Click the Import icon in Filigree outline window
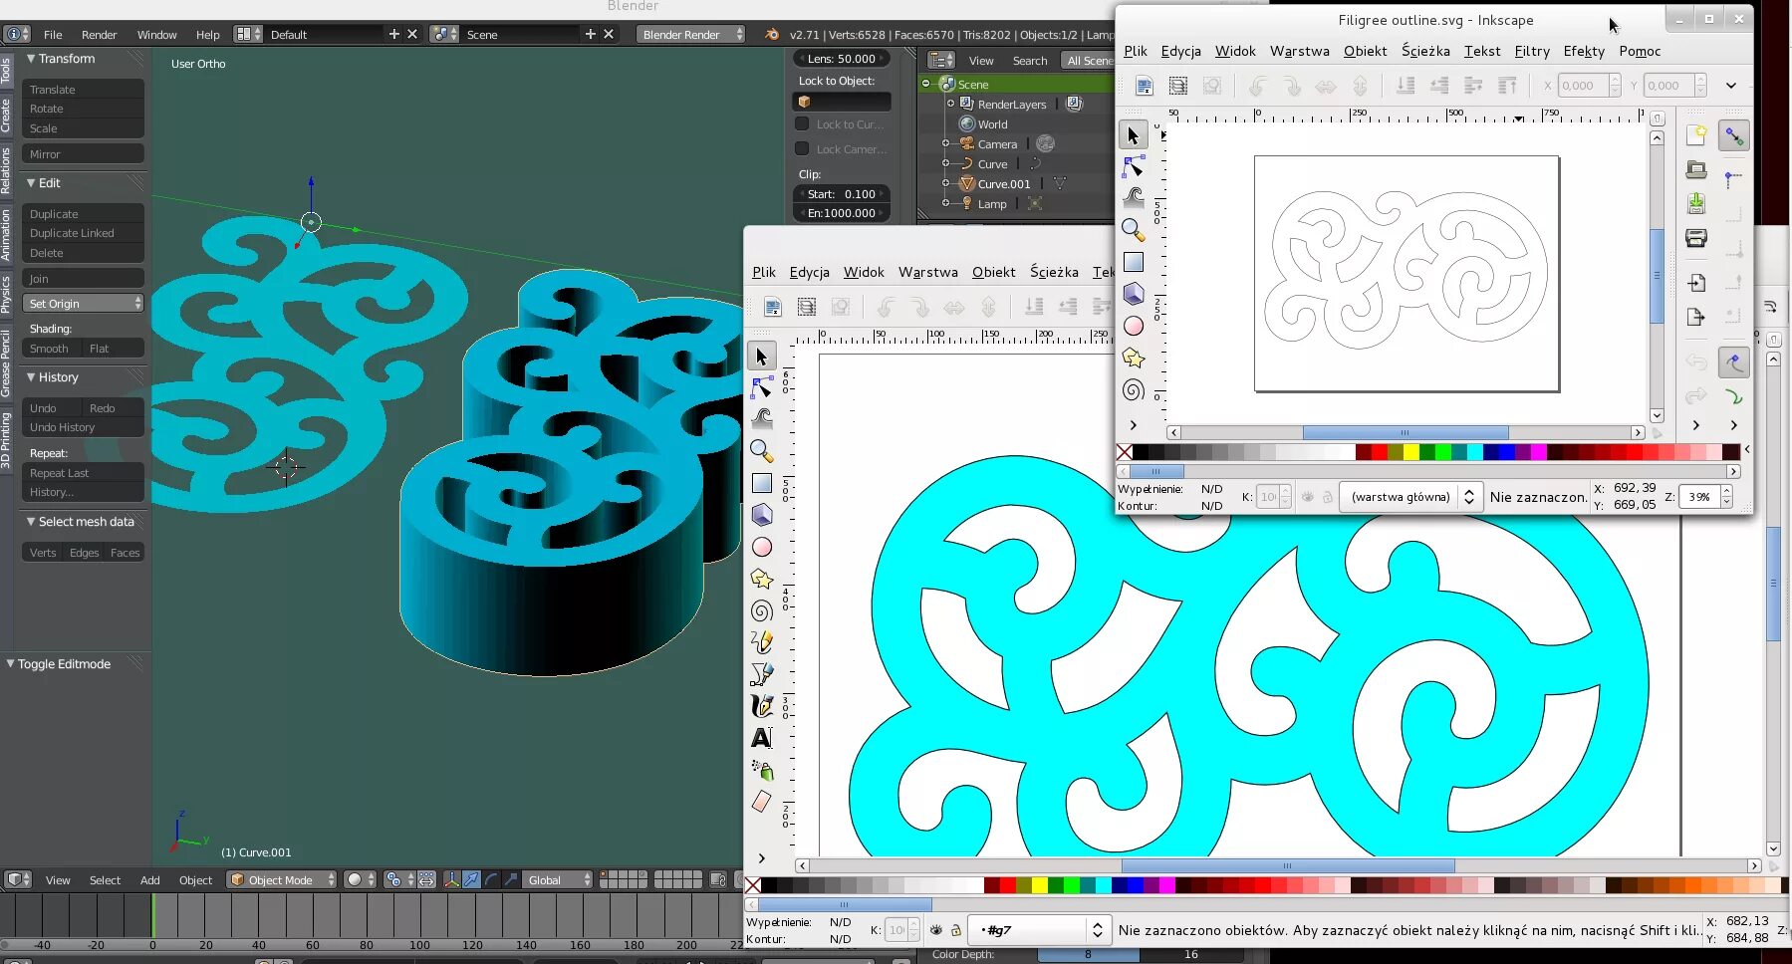This screenshot has height=964, width=1792. click(x=1696, y=283)
